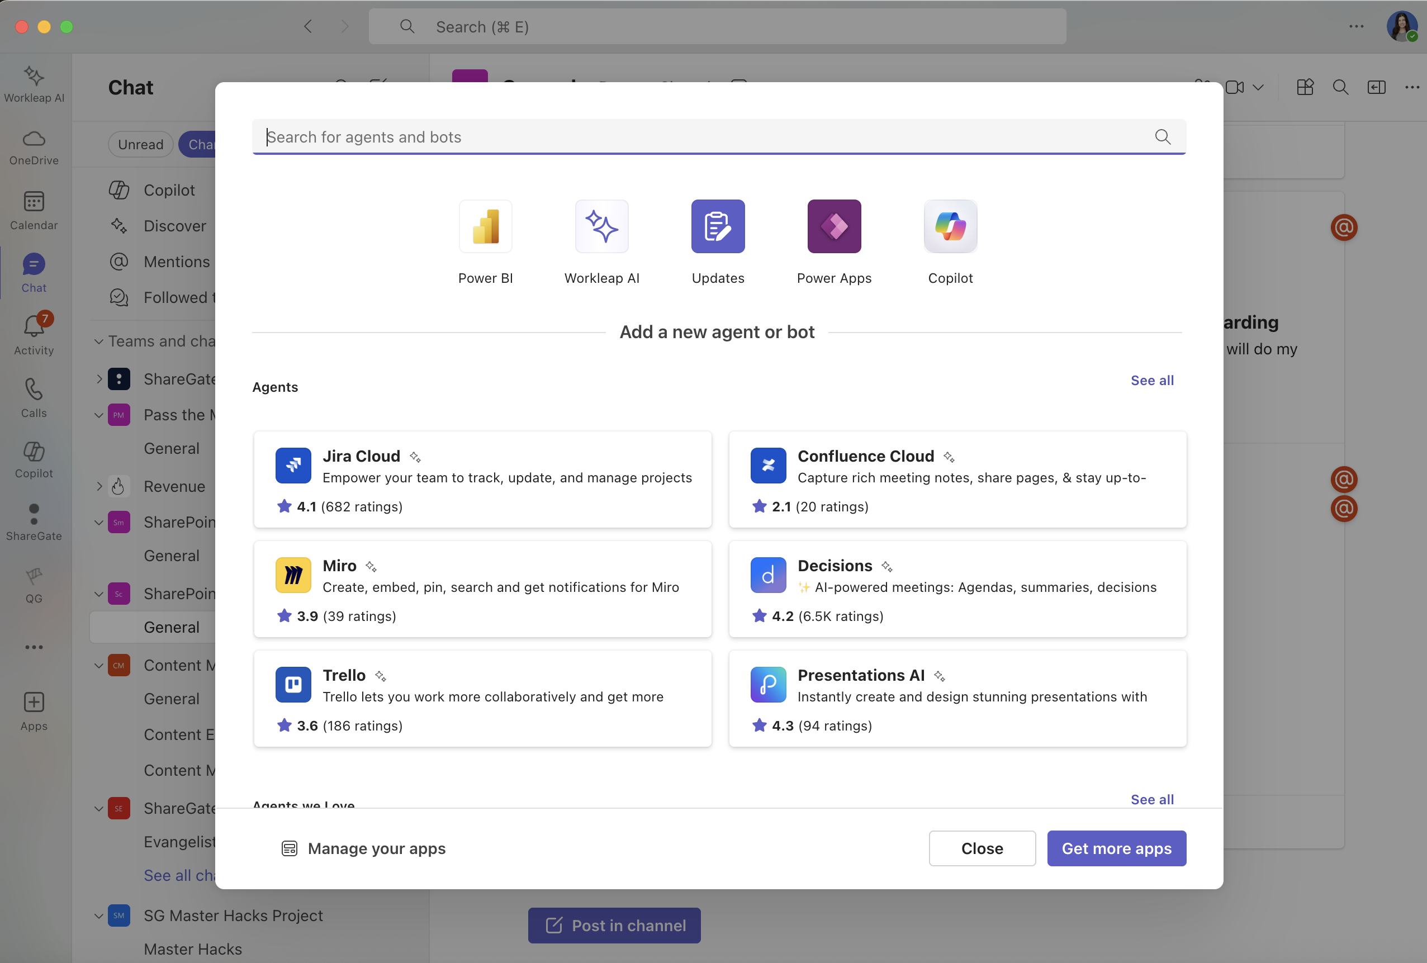
Task: Open Activity in the left sidebar
Action: pyautogui.click(x=34, y=334)
